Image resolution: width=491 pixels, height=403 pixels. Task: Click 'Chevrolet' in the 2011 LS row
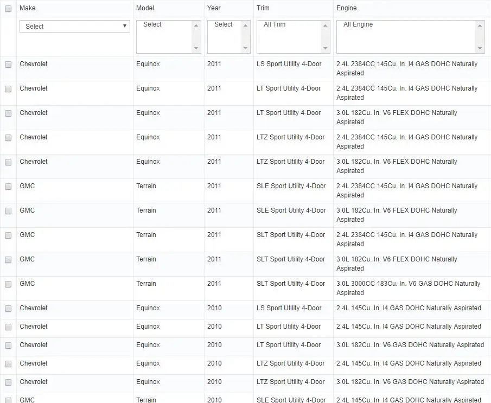34,64
